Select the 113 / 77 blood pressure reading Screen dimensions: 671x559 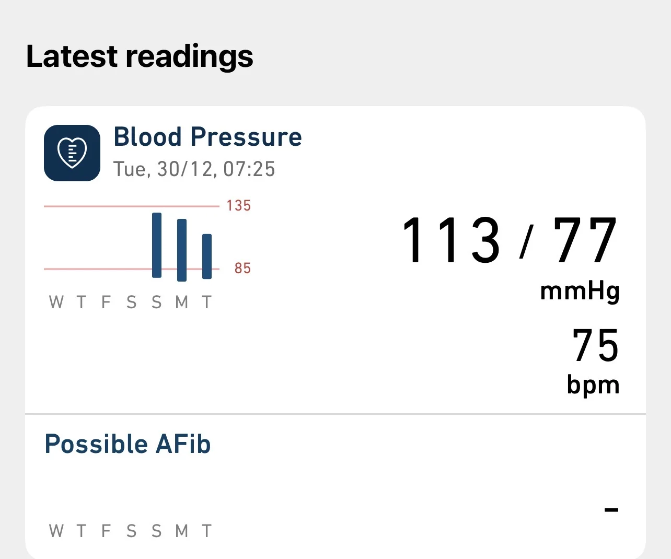510,240
